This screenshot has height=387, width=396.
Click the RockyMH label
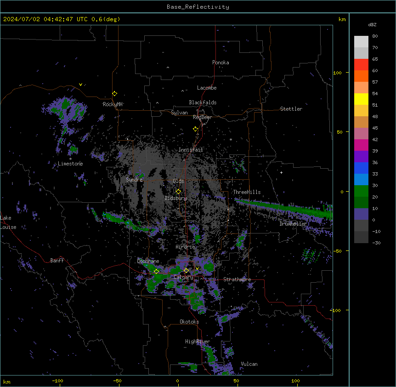(x=113, y=104)
